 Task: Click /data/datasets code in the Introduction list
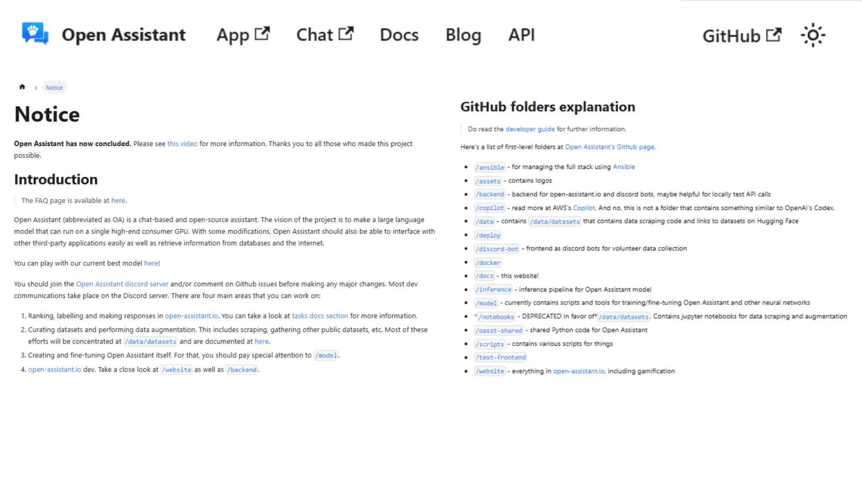point(150,341)
